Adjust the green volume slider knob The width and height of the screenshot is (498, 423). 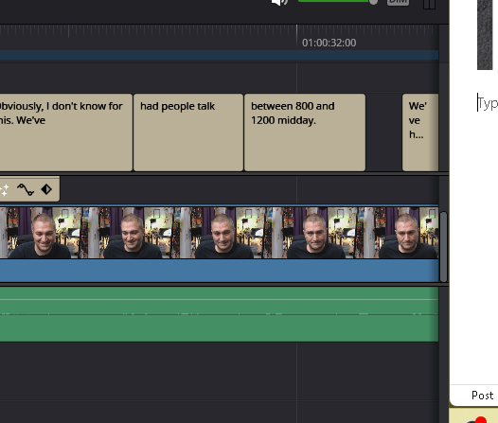373,2
